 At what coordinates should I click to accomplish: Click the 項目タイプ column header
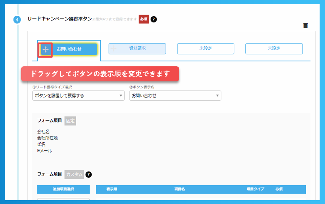[x=255, y=189]
